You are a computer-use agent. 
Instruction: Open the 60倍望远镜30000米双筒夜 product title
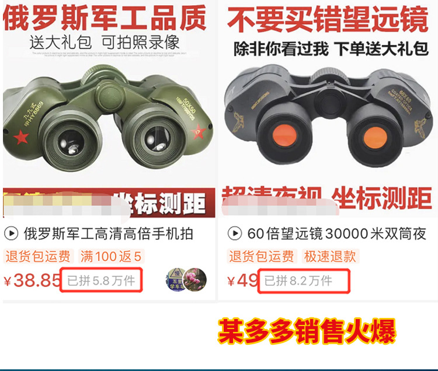[336, 234]
